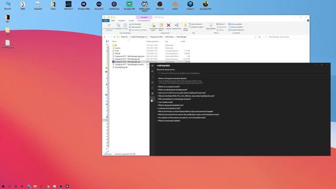Click 'Alles auswählen' in Explorer ribbon

(235, 24)
